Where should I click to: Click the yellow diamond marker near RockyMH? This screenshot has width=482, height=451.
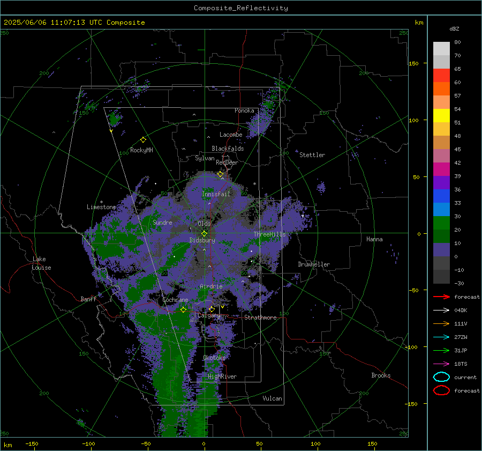tap(143, 140)
